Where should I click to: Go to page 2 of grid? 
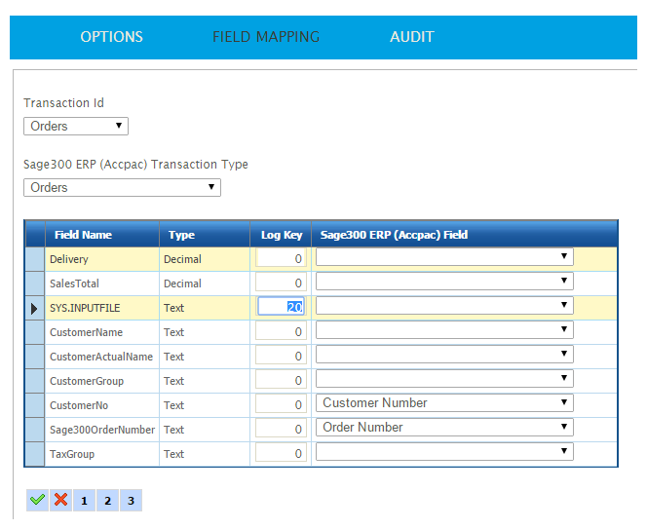[x=107, y=501]
